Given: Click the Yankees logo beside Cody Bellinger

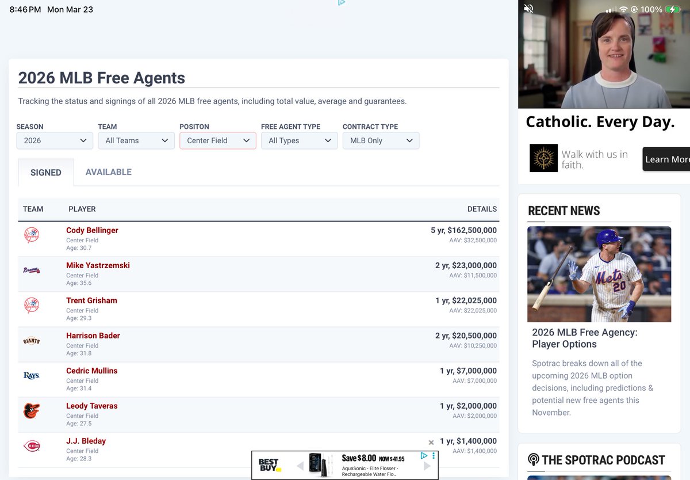Looking at the screenshot, I should coord(30,235).
